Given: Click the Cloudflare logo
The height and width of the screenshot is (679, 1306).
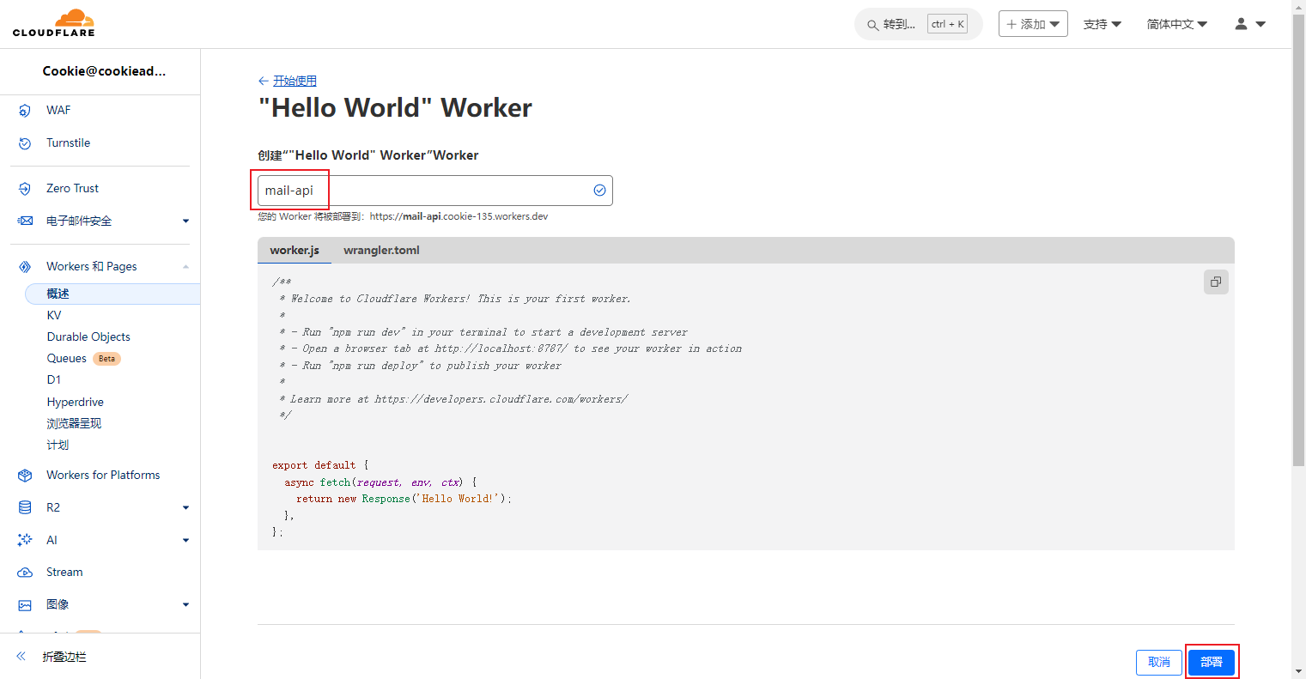Looking at the screenshot, I should (x=54, y=23).
